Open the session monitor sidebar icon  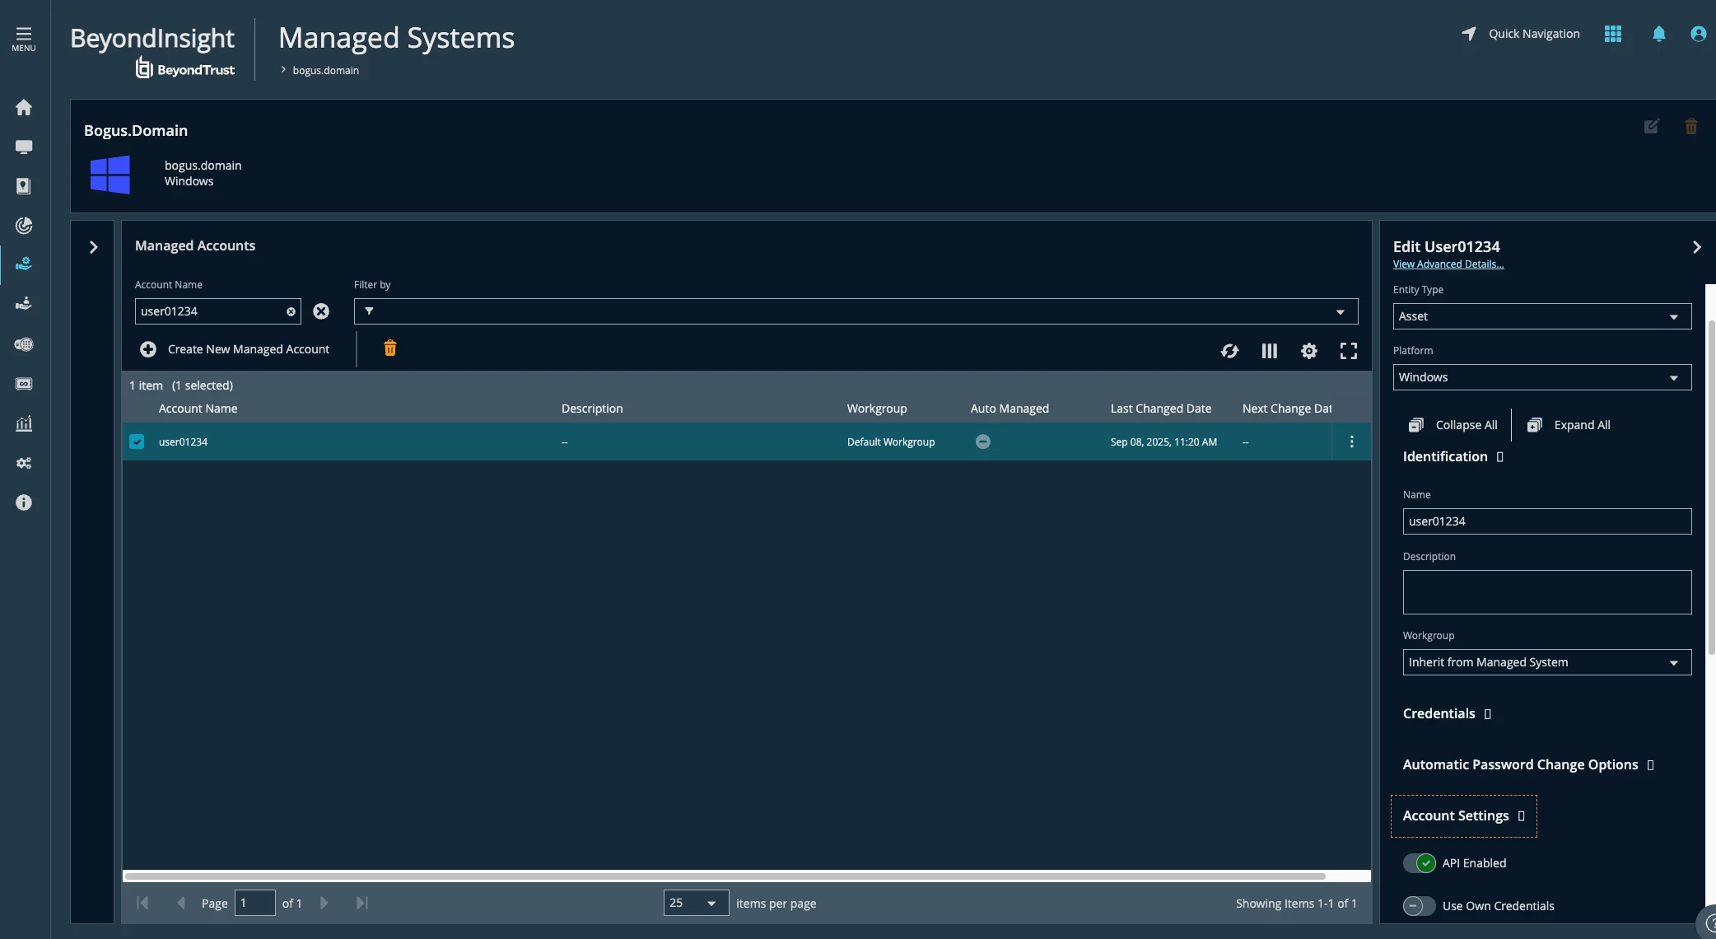[x=24, y=384]
